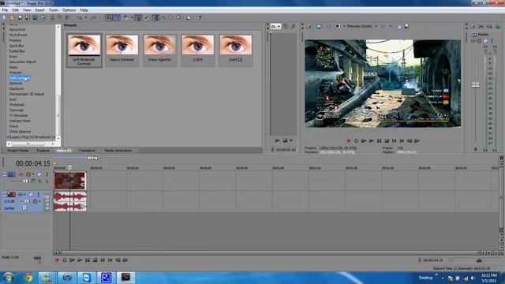Switch to the Media Generators tab
This screenshot has width=505, height=284.
pyautogui.click(x=118, y=151)
